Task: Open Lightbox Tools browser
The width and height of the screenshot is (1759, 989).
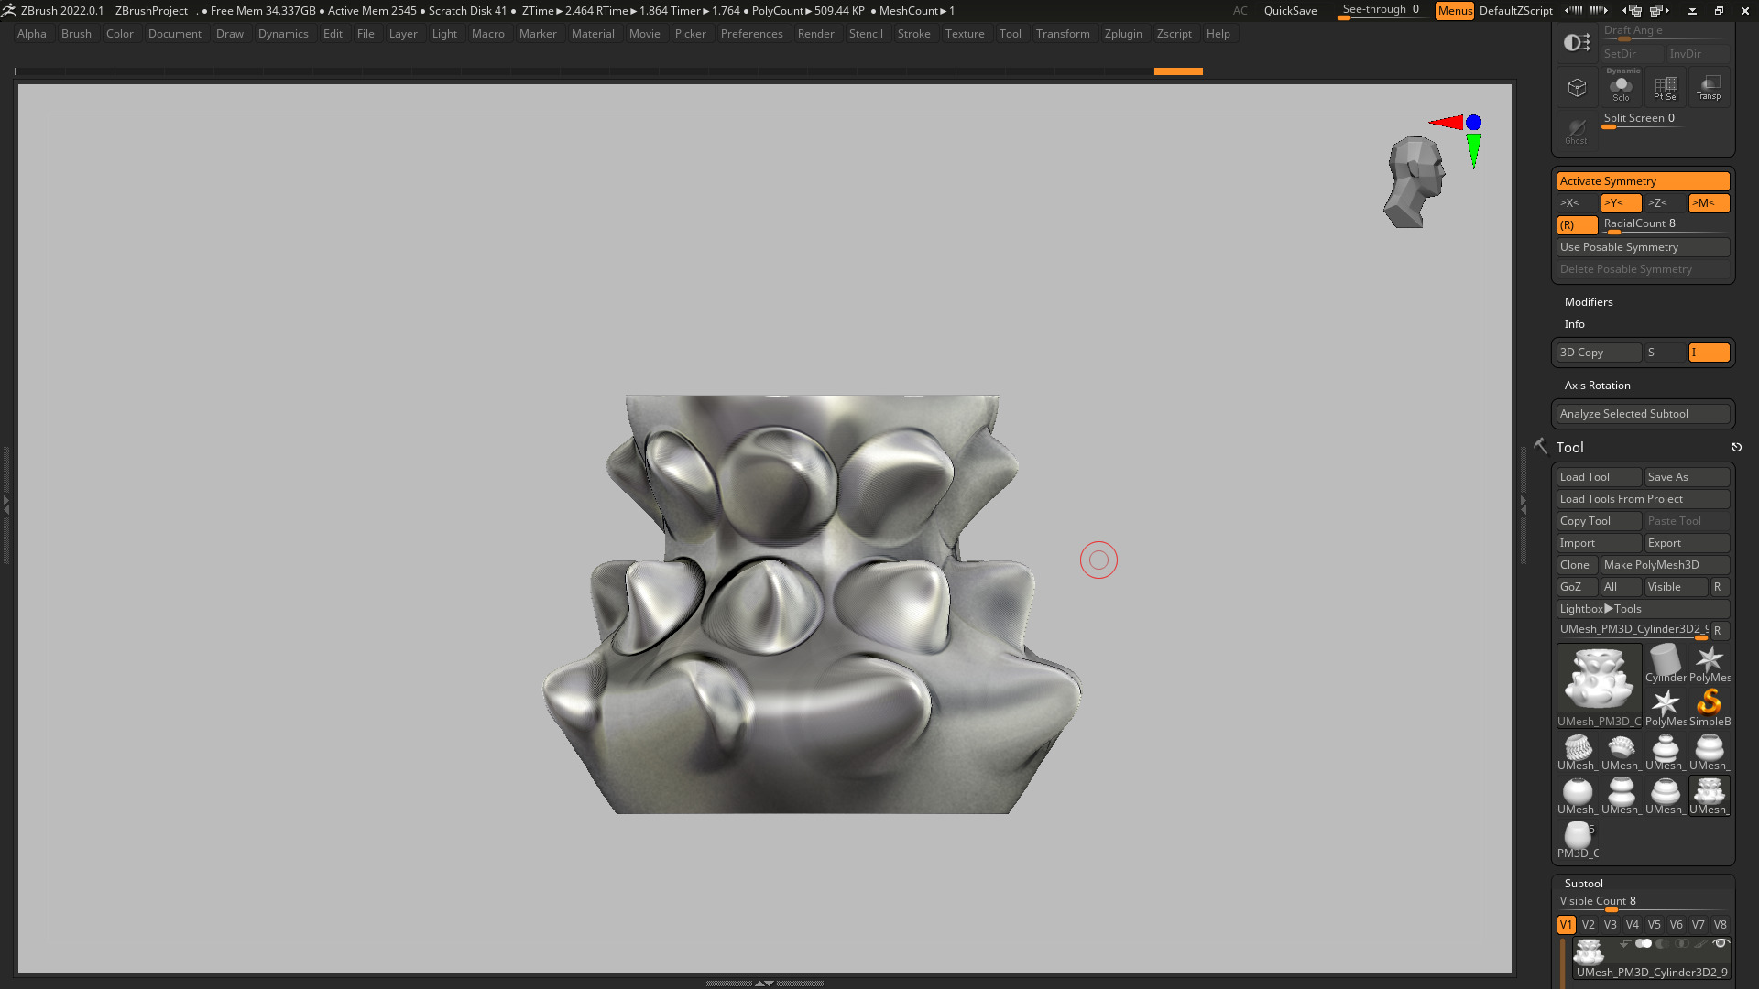Action: point(1644,609)
